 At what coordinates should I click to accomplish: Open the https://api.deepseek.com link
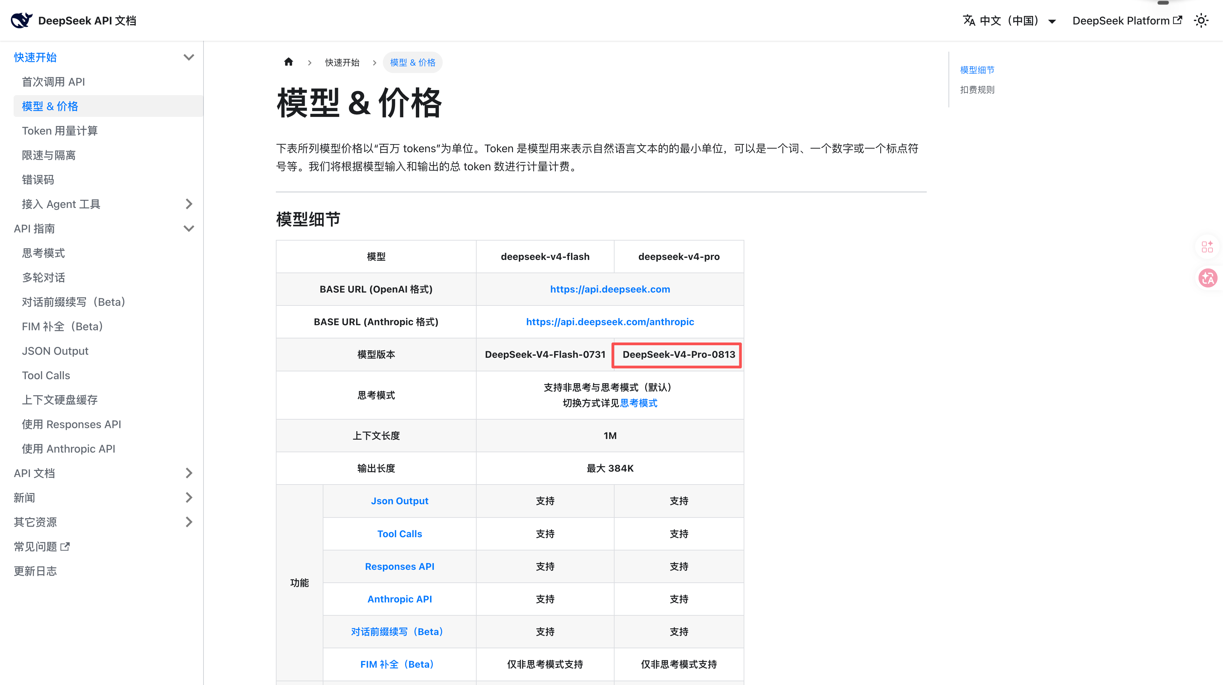tap(610, 289)
